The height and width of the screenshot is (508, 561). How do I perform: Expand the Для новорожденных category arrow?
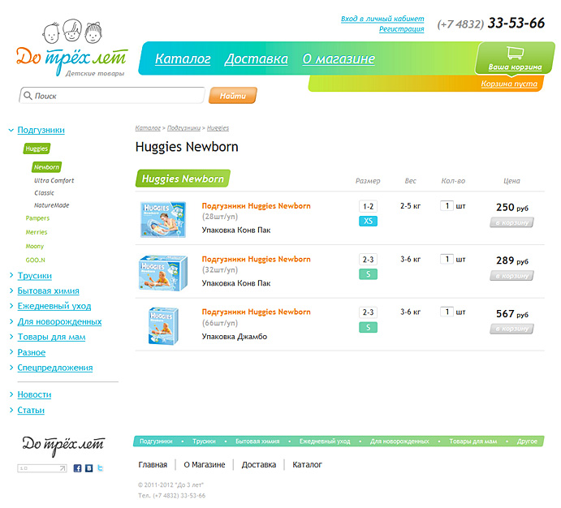11,321
